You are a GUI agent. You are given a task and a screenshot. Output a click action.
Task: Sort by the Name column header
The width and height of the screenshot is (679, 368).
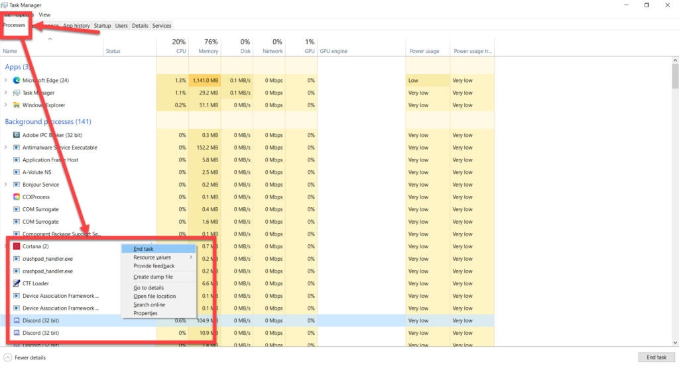52,46
